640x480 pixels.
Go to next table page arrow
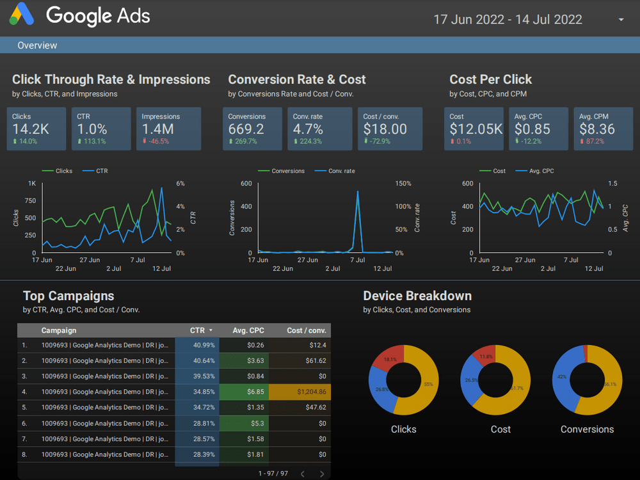click(322, 474)
